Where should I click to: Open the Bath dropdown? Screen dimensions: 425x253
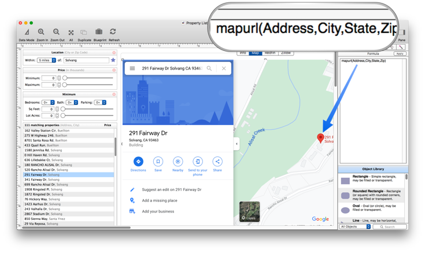[72, 102]
